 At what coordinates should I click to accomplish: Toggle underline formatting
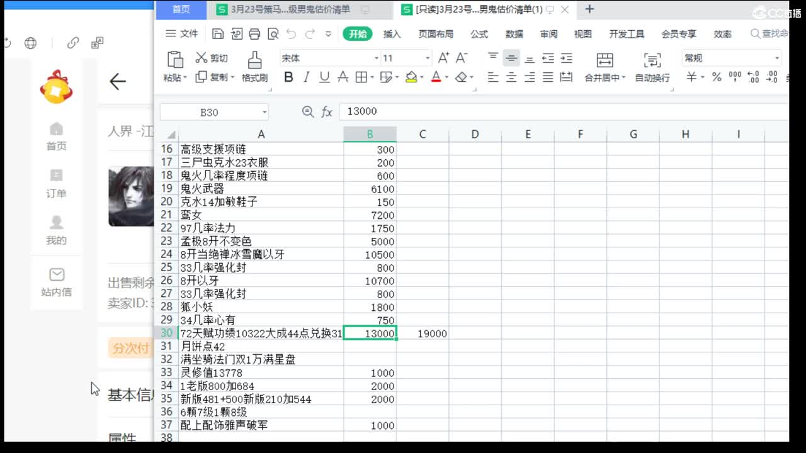324,77
